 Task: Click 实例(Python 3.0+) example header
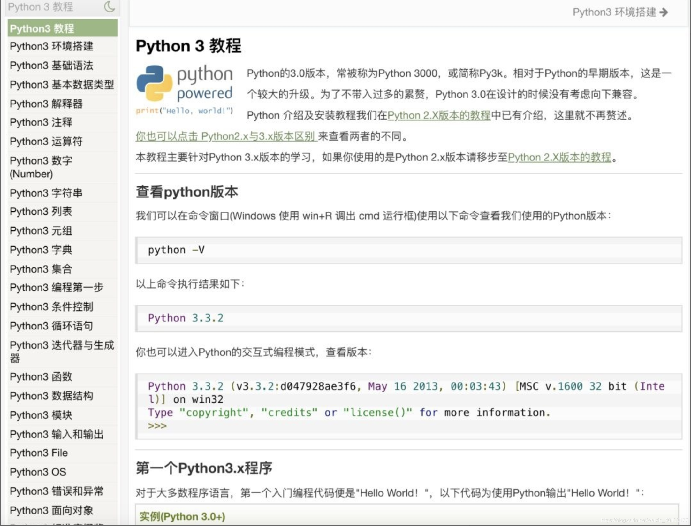click(182, 516)
